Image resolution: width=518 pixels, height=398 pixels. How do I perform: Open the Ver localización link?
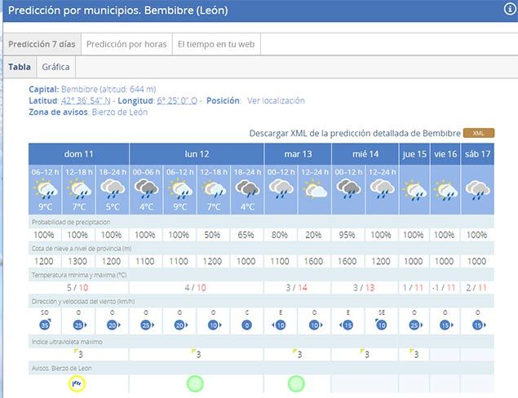click(x=276, y=101)
